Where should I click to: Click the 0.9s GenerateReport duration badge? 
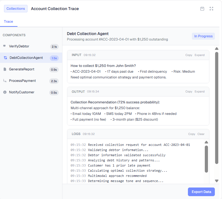tap(54, 70)
